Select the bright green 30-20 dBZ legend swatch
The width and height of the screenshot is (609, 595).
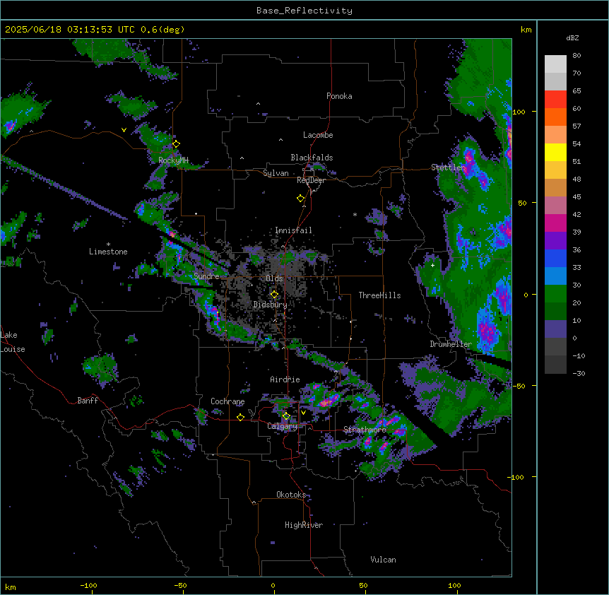(x=555, y=294)
